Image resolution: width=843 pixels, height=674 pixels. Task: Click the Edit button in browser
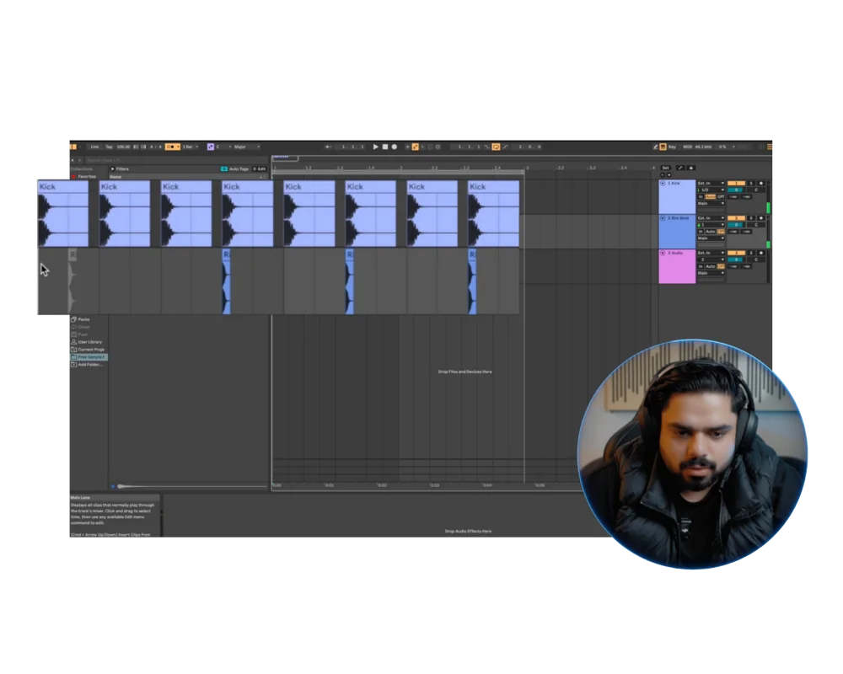259,168
